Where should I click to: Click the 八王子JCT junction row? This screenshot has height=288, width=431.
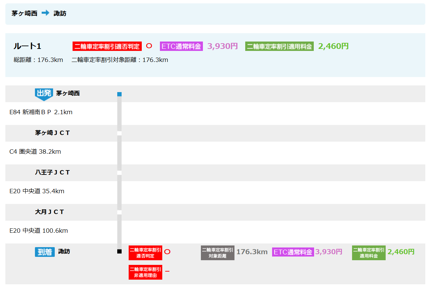52,172
